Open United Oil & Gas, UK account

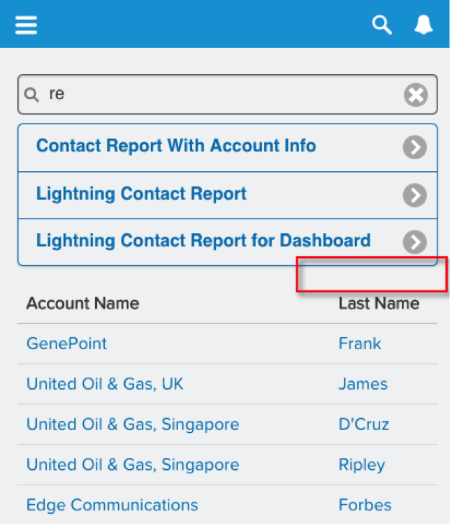(105, 384)
